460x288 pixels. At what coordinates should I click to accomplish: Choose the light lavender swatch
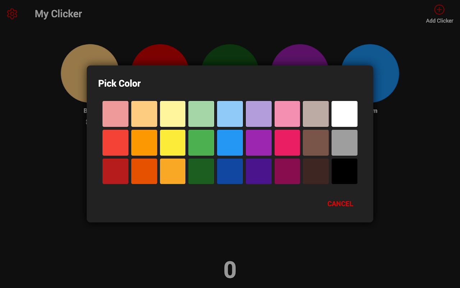[x=259, y=114]
